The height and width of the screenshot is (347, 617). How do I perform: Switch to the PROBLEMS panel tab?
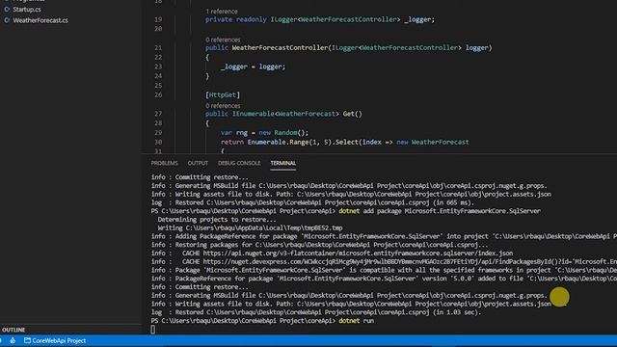pos(165,163)
